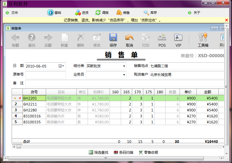Select row header number 2
The width and height of the screenshot is (232, 163).
coord(17,104)
